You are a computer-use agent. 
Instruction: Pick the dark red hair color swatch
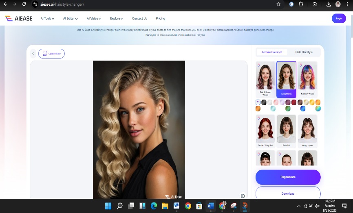click(294, 102)
